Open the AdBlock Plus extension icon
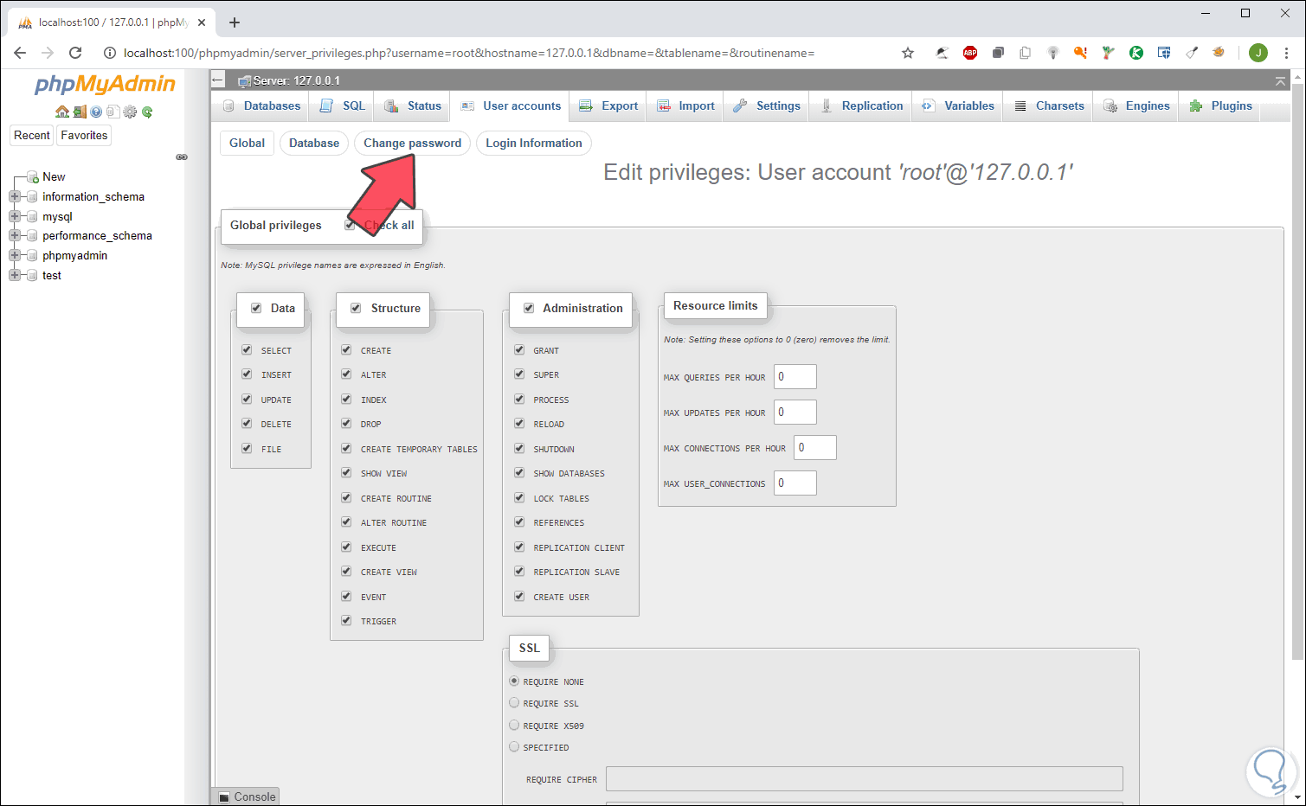Screen dimensions: 1306x806 coord(970,53)
